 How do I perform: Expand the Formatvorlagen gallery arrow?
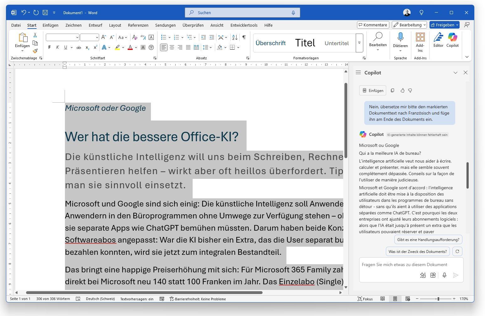pyautogui.click(x=359, y=43)
